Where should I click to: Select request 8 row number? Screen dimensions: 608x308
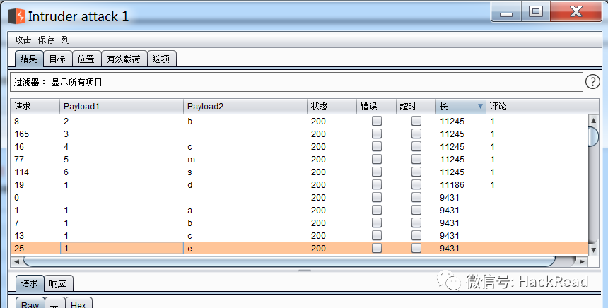pyautogui.click(x=17, y=122)
